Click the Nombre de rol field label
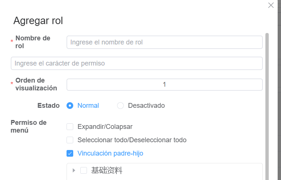Viewport: 281px width, 180px height. click(x=33, y=42)
